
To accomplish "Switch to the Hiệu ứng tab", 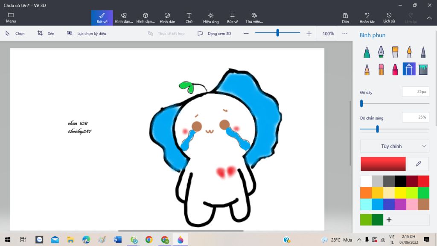I will [x=211, y=18].
